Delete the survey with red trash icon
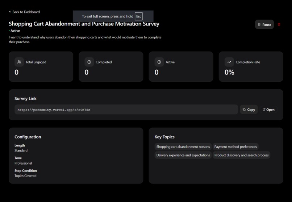The image size is (292, 202). point(279,24)
